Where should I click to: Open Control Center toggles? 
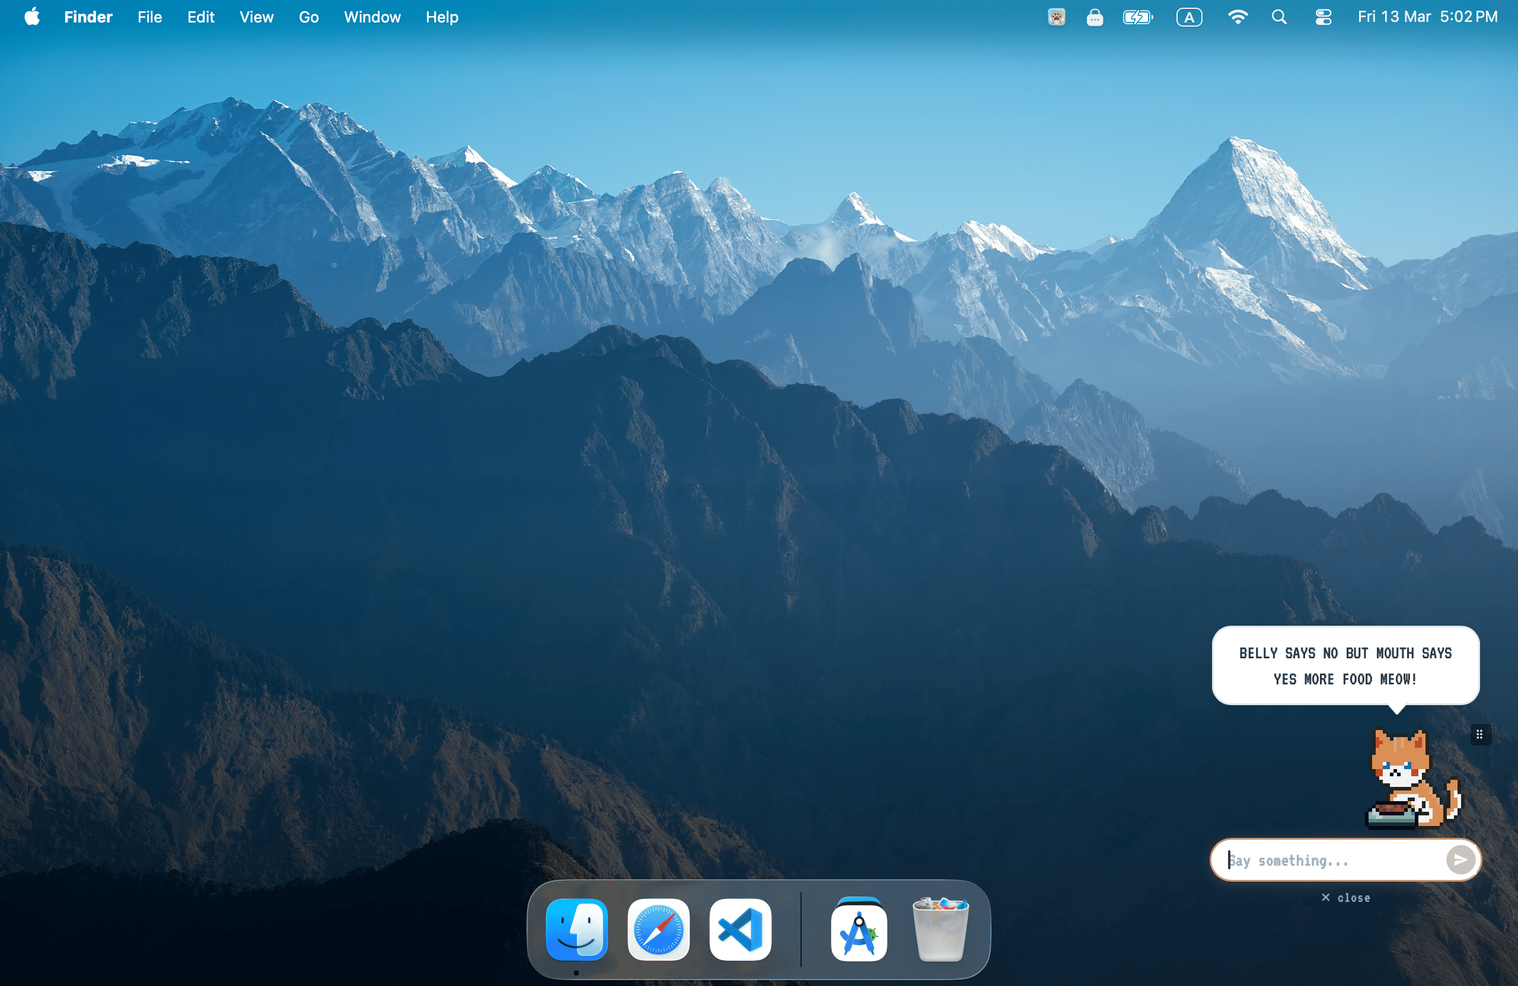pyautogui.click(x=1323, y=17)
